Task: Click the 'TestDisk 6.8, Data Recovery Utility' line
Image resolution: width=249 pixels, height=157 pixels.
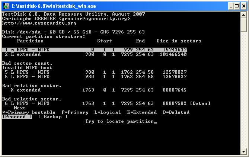Action: click(x=73, y=14)
